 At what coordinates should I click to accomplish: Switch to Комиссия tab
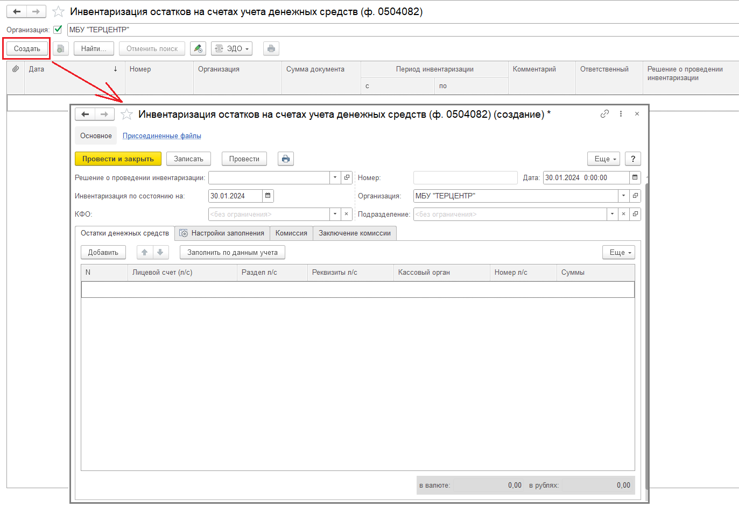[x=291, y=233]
